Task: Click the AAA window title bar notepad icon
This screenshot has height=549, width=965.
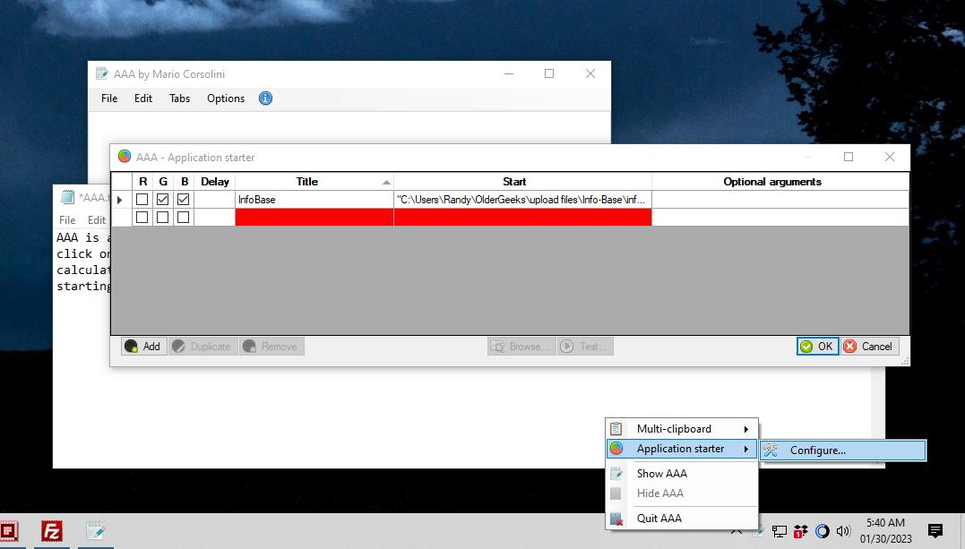Action: [101, 73]
